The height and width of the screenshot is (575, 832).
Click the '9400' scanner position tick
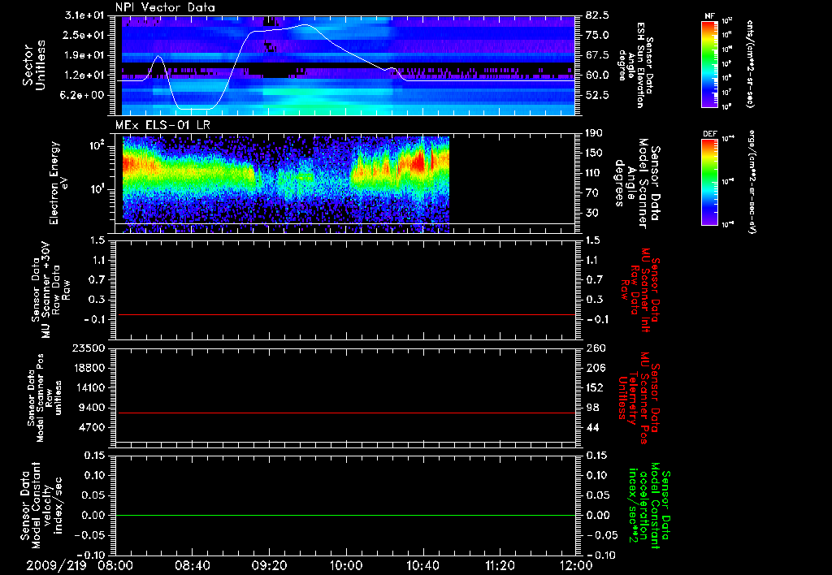pyautogui.click(x=91, y=408)
